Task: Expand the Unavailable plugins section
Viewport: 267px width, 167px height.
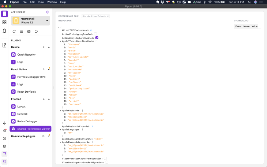Action: tap(49, 136)
